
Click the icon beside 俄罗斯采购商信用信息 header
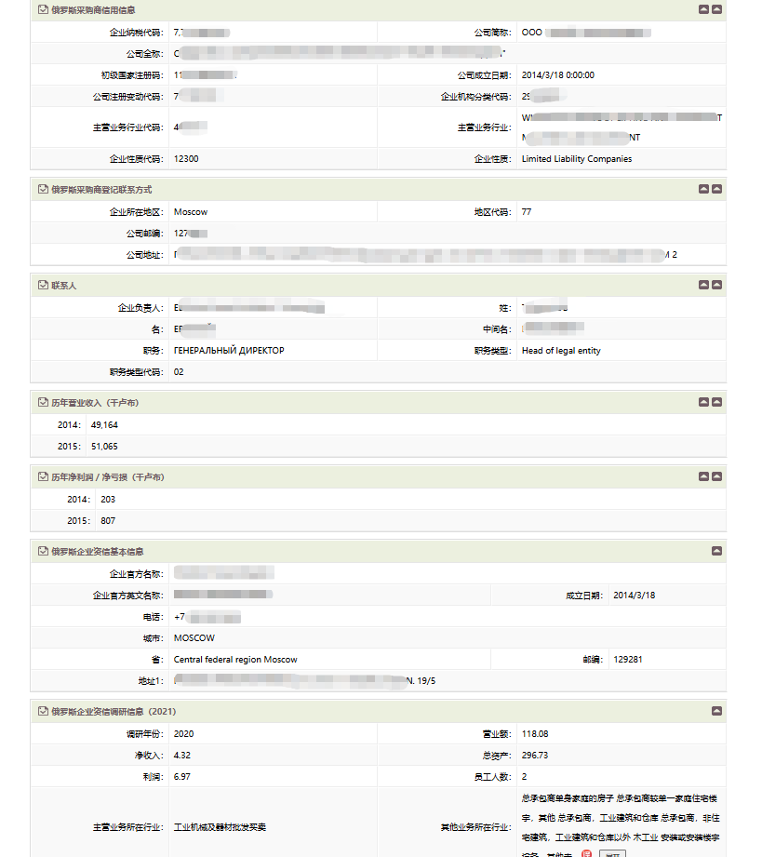(x=43, y=9)
